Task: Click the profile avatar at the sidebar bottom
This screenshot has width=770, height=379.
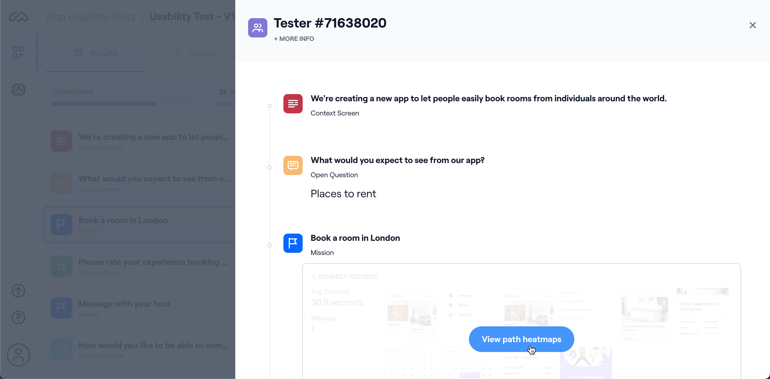Action: point(18,355)
